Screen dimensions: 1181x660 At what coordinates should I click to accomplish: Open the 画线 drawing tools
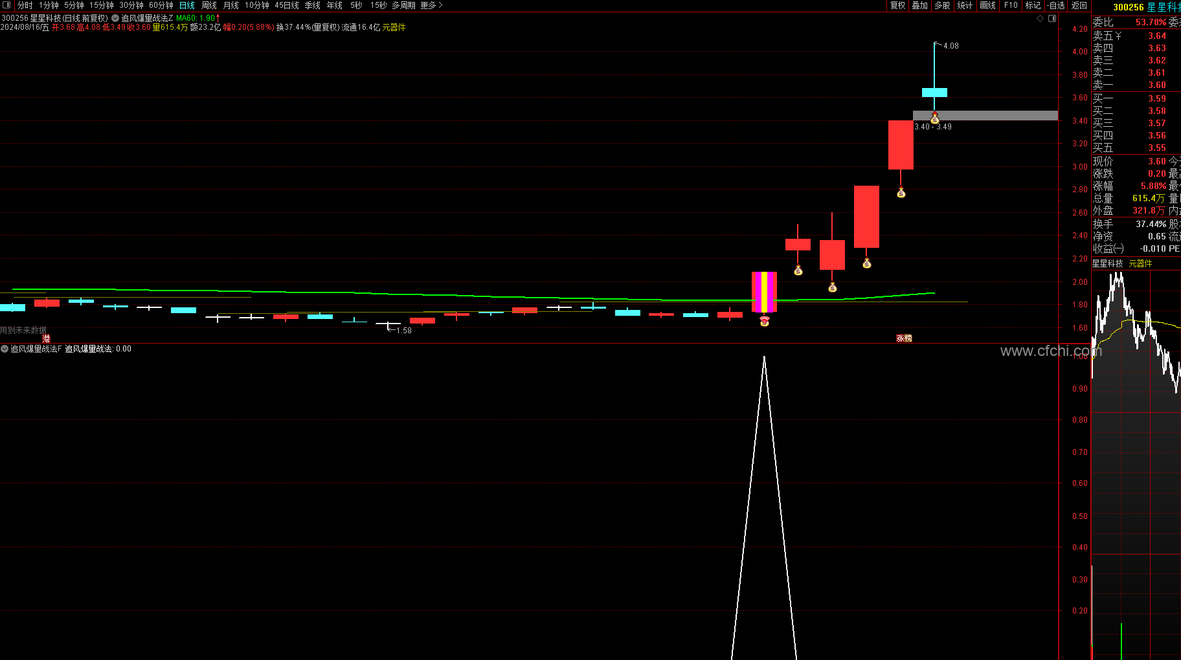(x=988, y=5)
